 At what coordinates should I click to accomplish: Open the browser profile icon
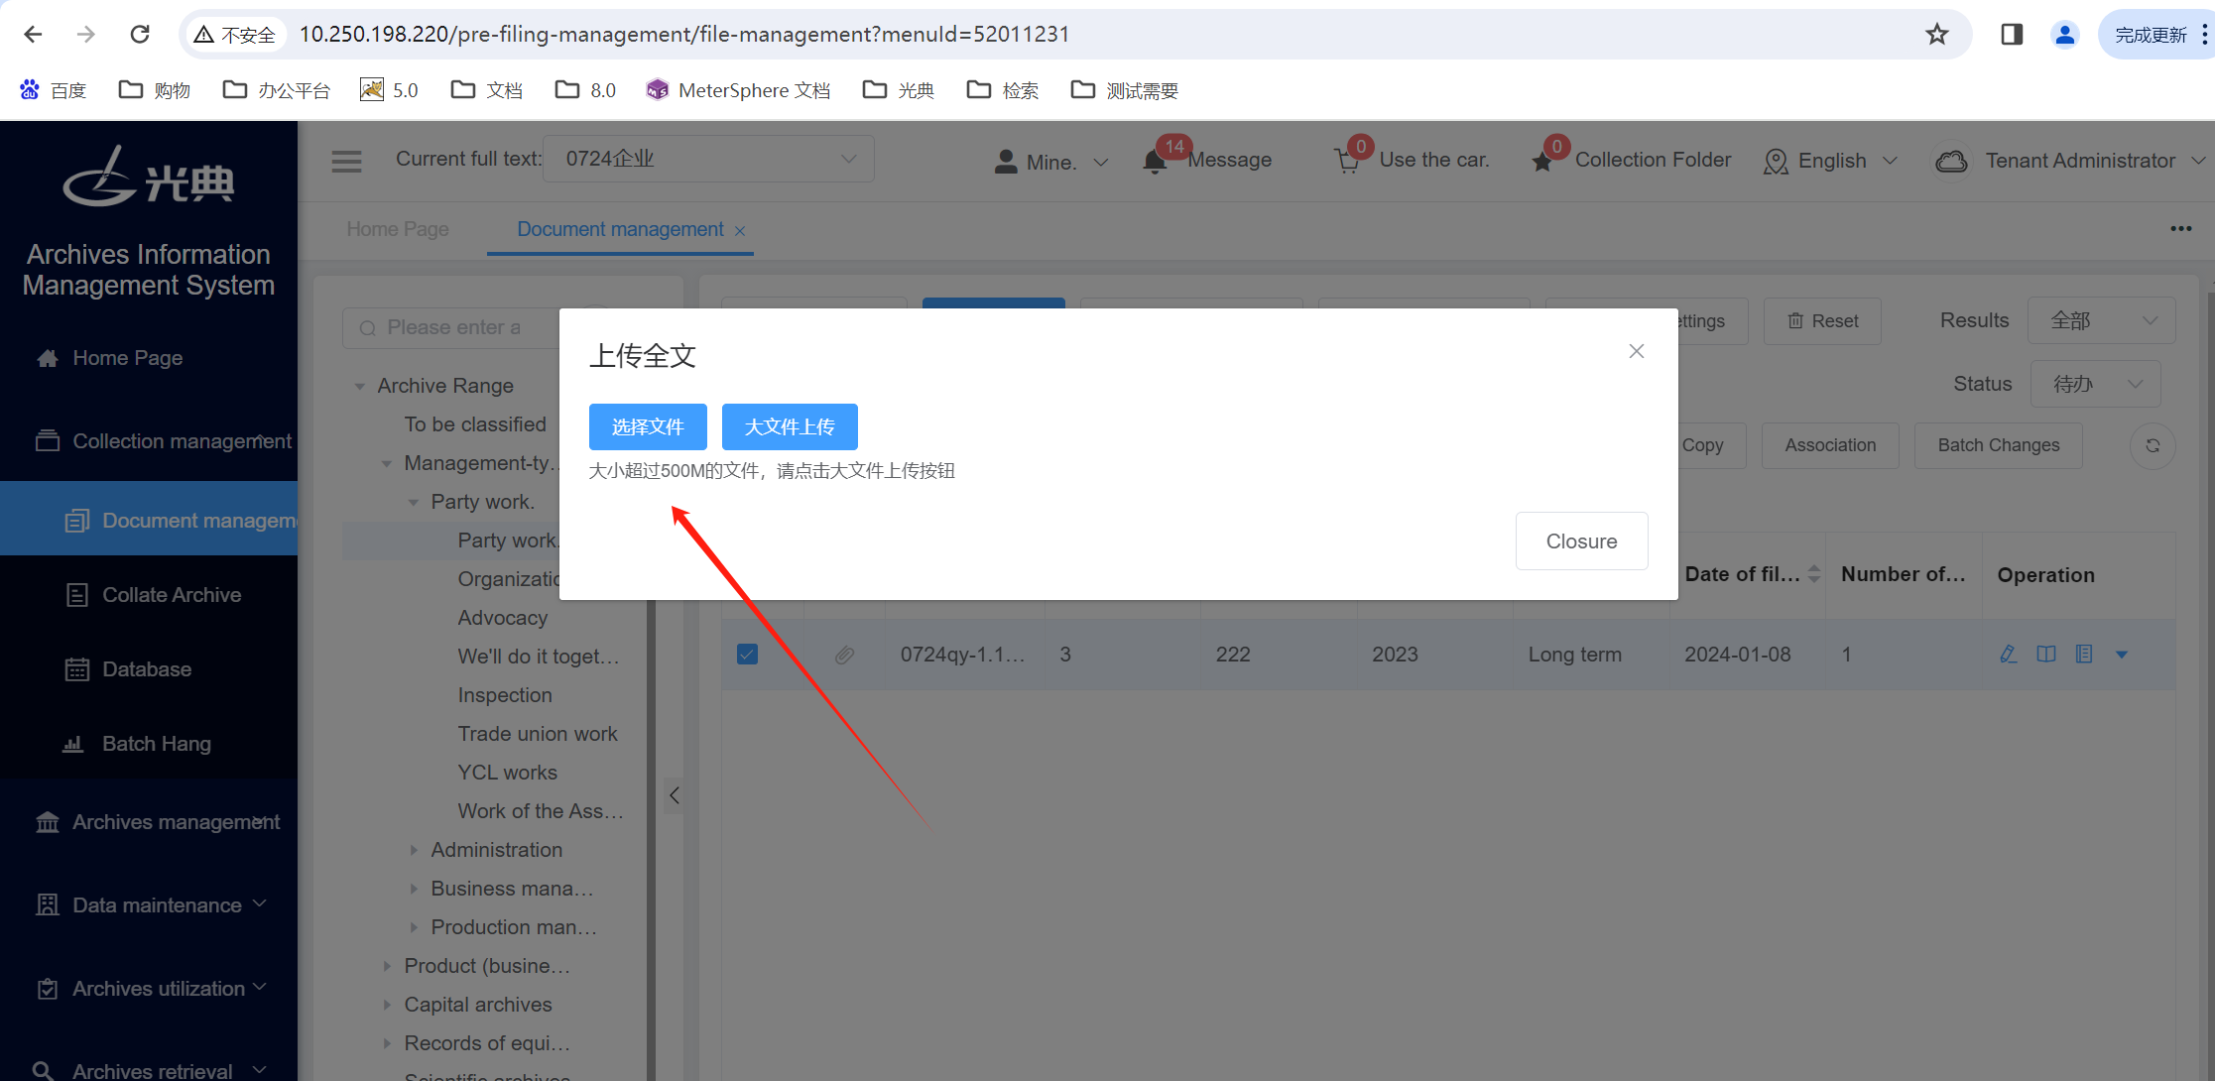(2065, 35)
